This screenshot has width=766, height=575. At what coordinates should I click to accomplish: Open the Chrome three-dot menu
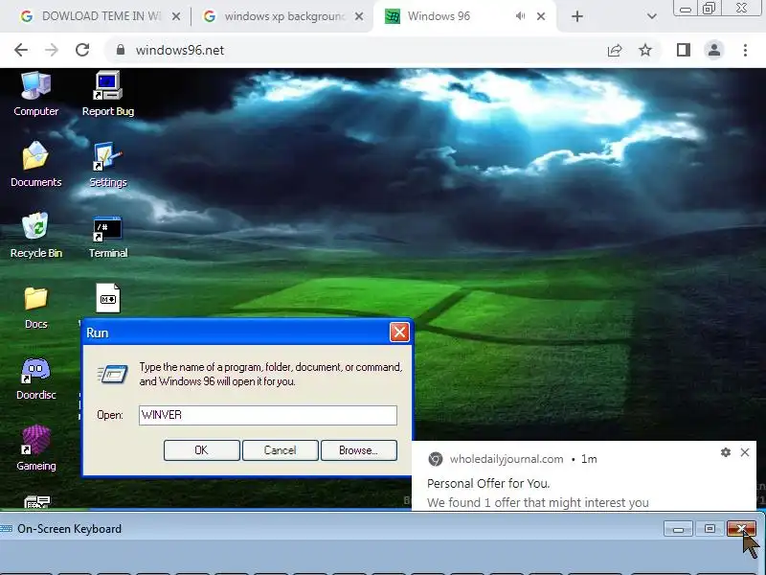point(745,50)
